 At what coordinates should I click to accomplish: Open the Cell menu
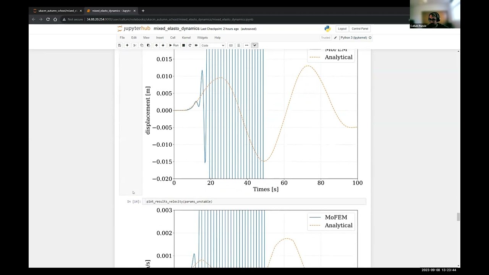tap(173, 37)
